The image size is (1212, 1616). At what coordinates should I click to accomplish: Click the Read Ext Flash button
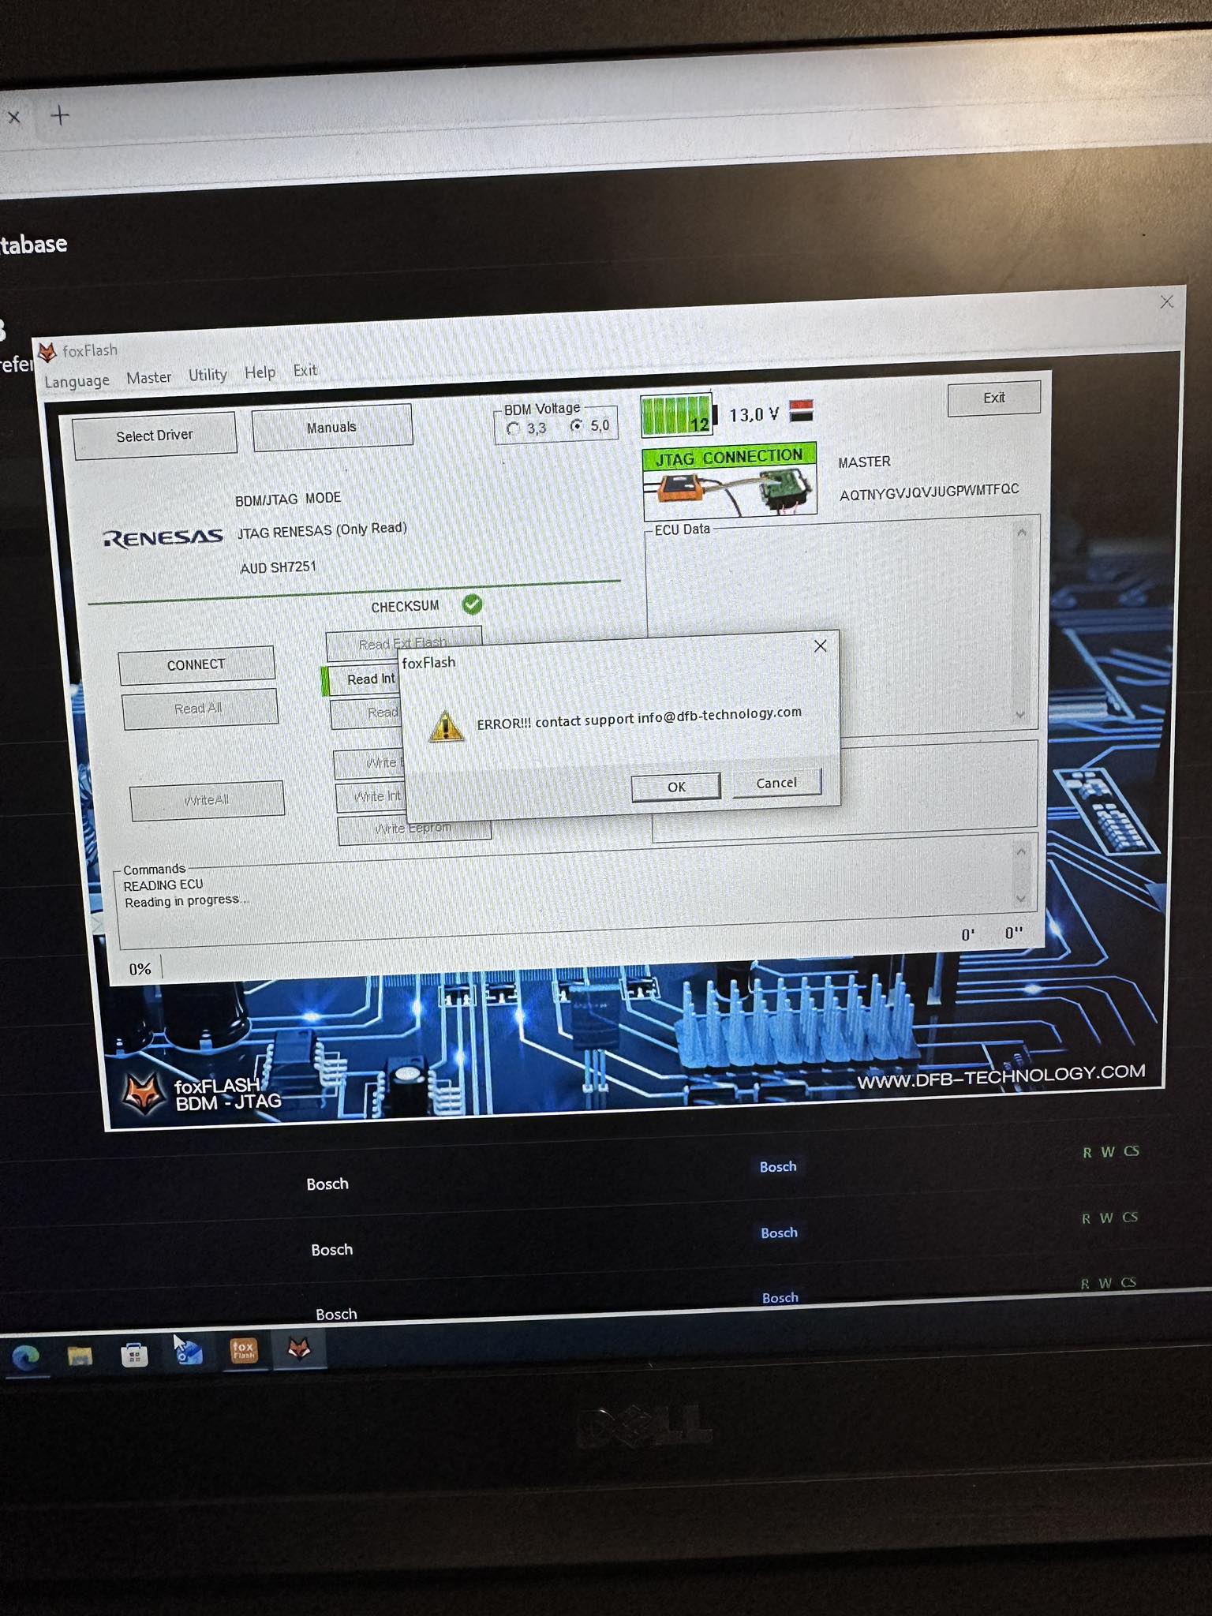(403, 642)
